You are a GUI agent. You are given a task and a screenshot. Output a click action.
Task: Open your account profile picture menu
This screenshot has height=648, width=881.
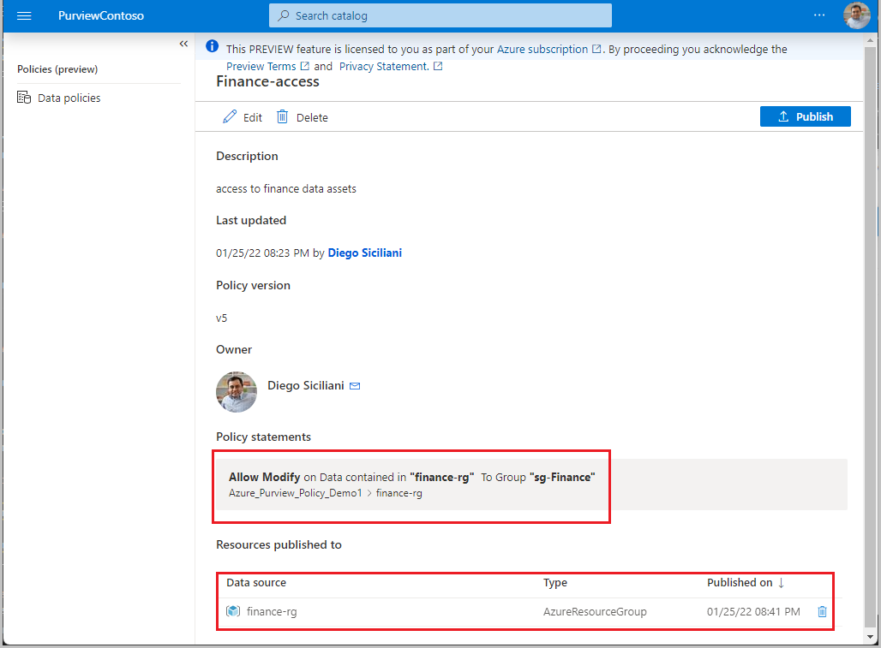tap(856, 15)
